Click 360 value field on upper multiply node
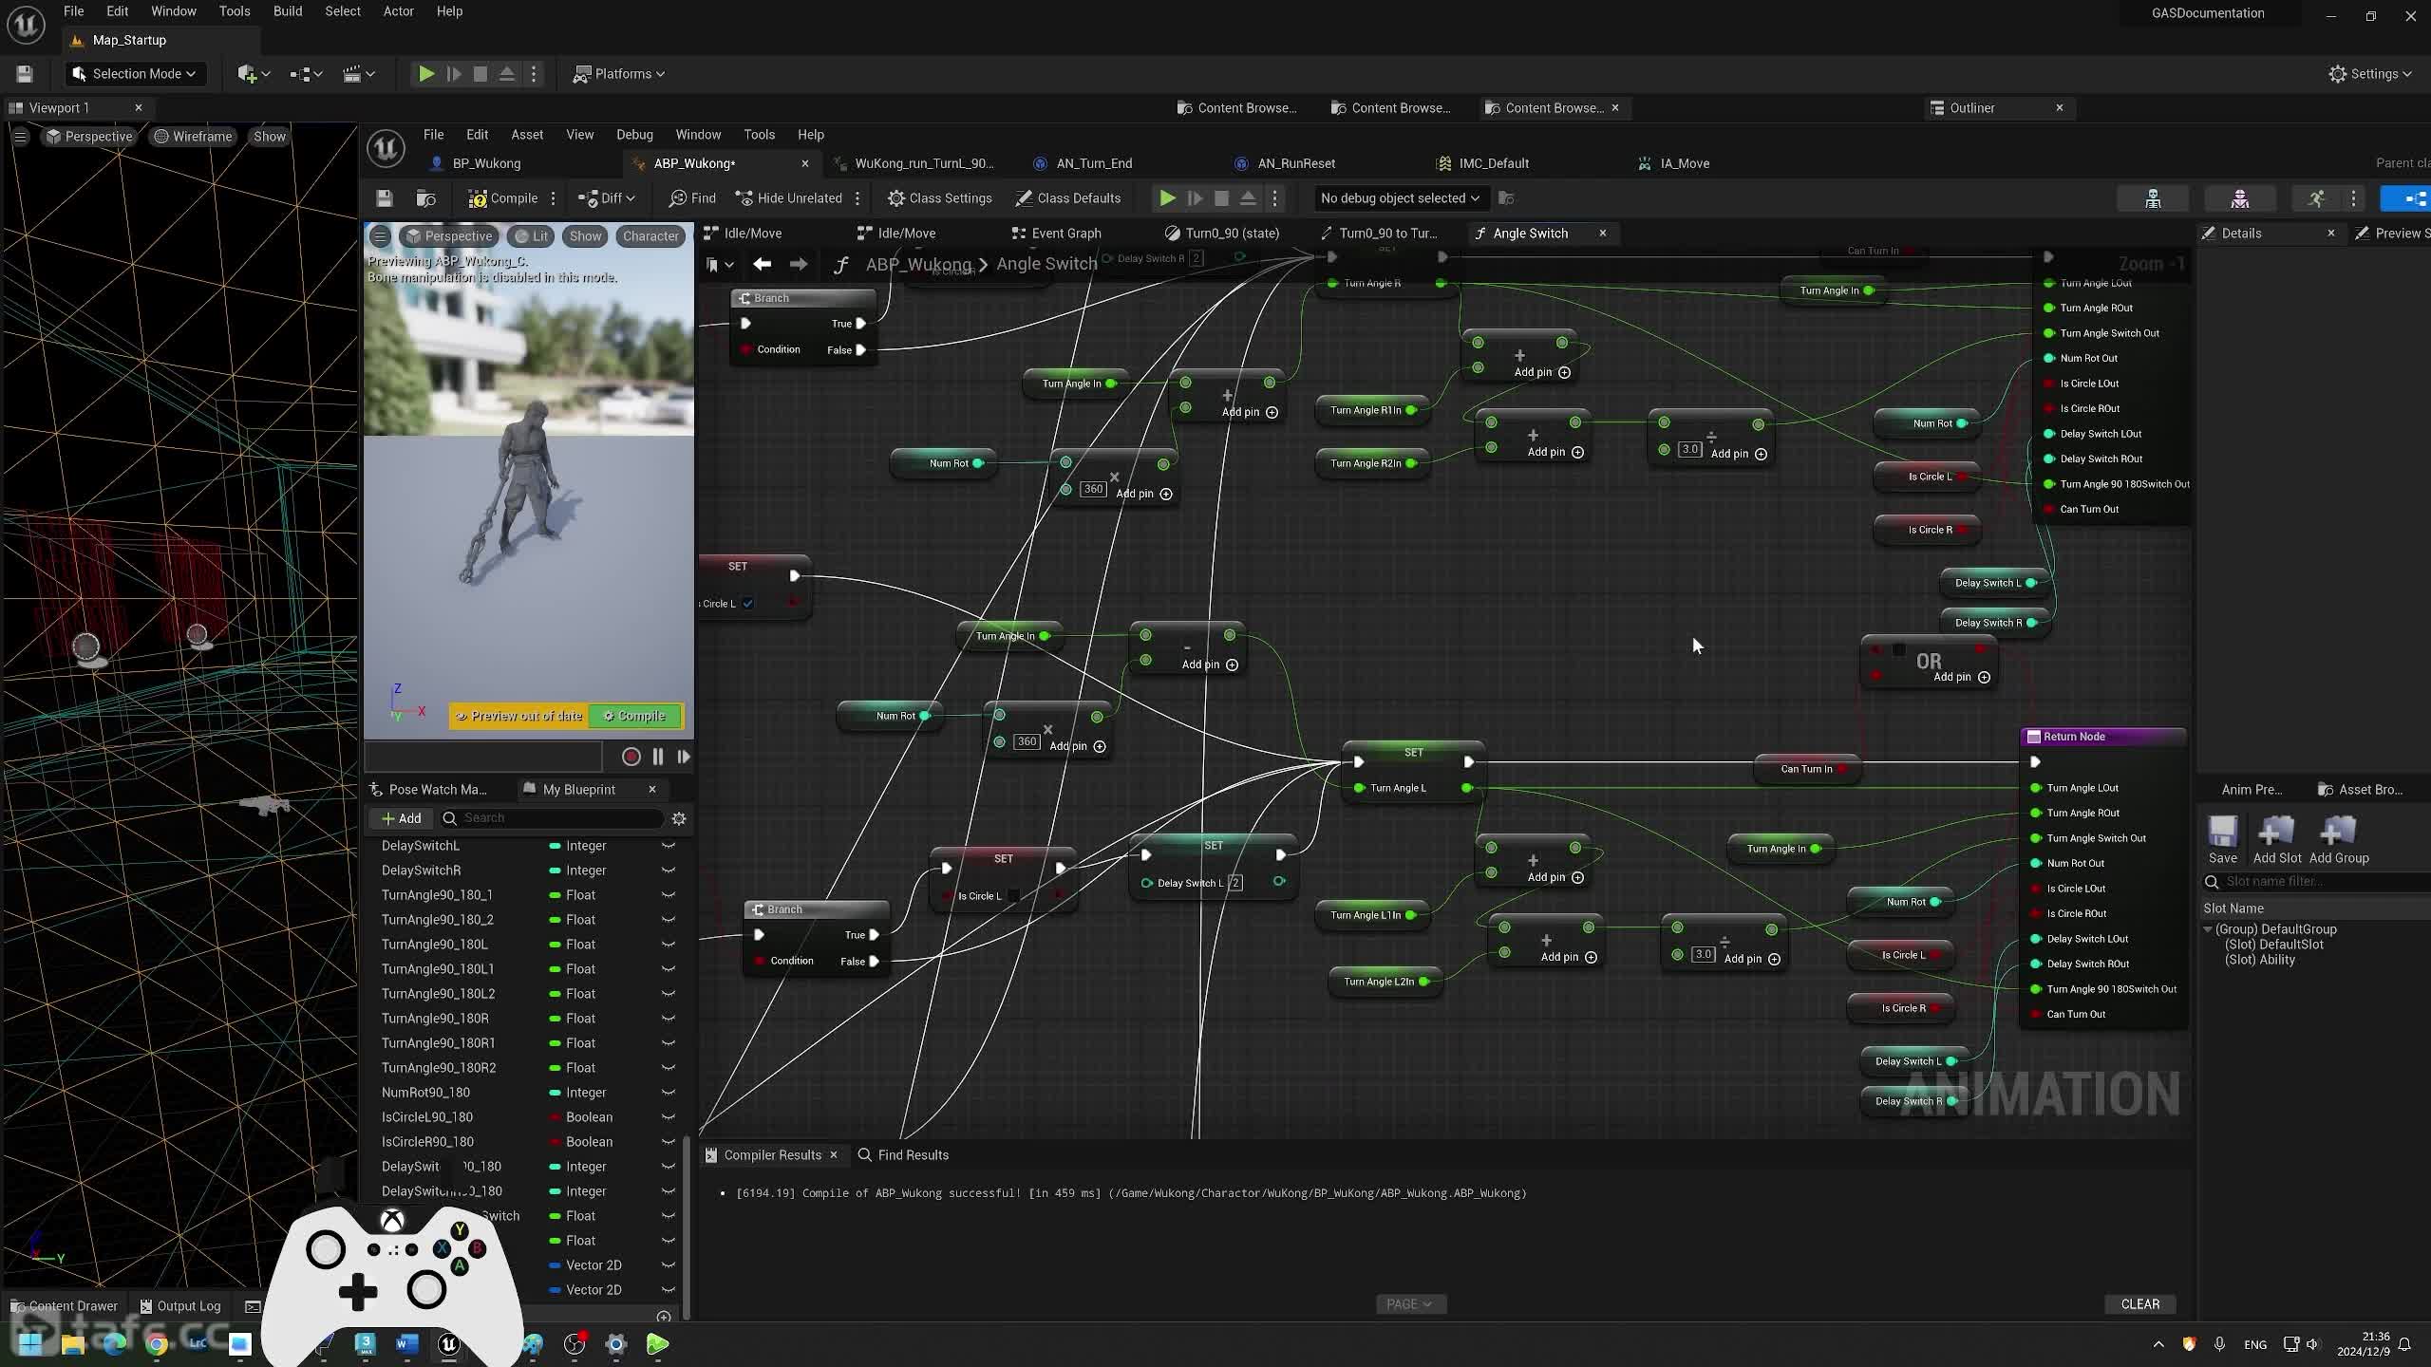This screenshot has width=2431, height=1367. [x=1093, y=489]
